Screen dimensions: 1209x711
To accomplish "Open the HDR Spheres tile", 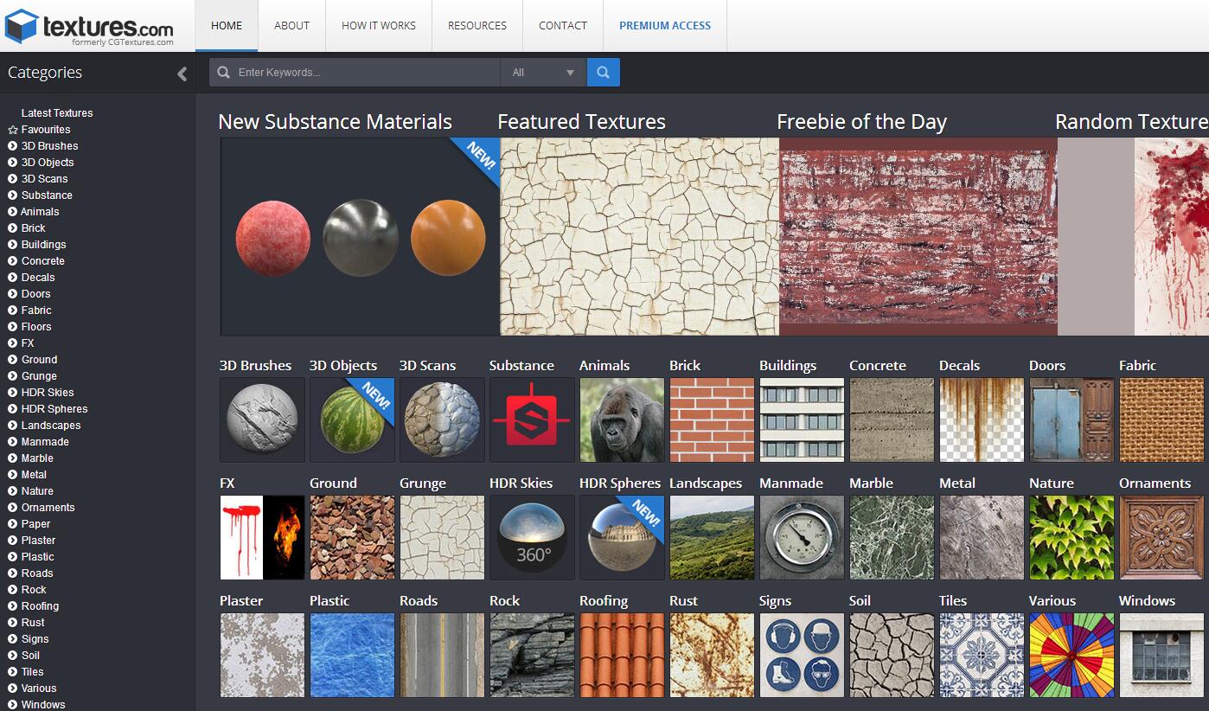I will click(622, 537).
